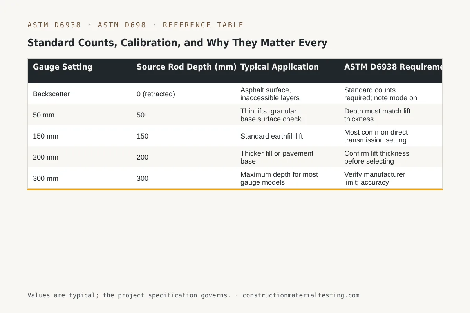Select the '300 mm' gauge setting cell
This screenshot has width=470, height=313.
pyautogui.click(x=45, y=178)
